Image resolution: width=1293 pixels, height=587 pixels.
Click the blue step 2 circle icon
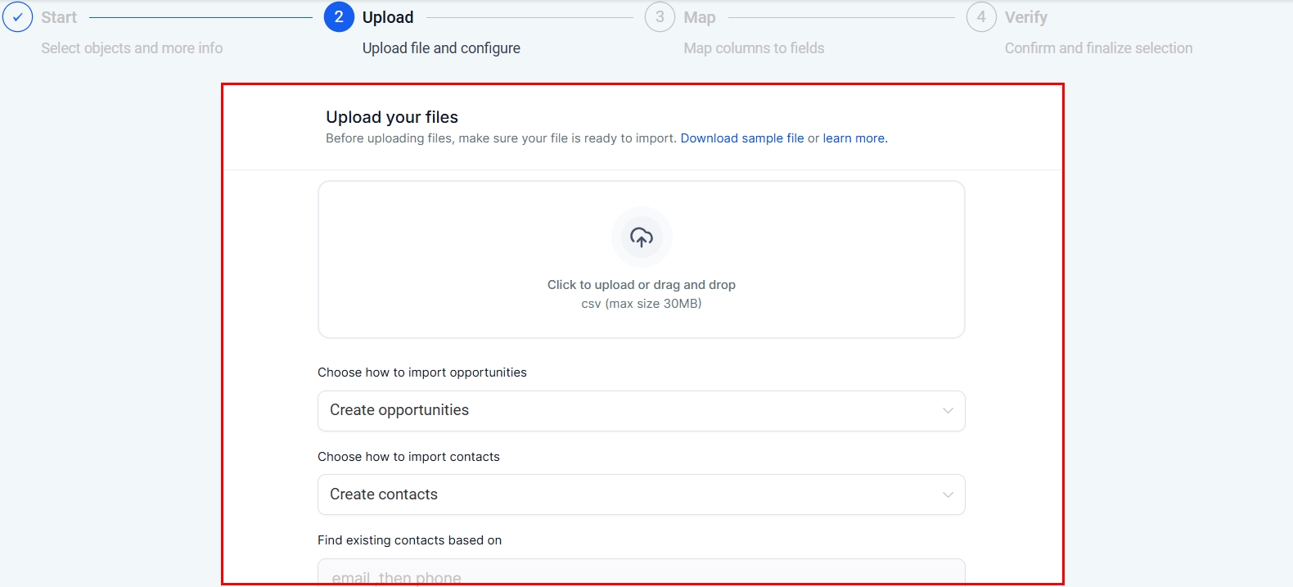[x=339, y=17]
